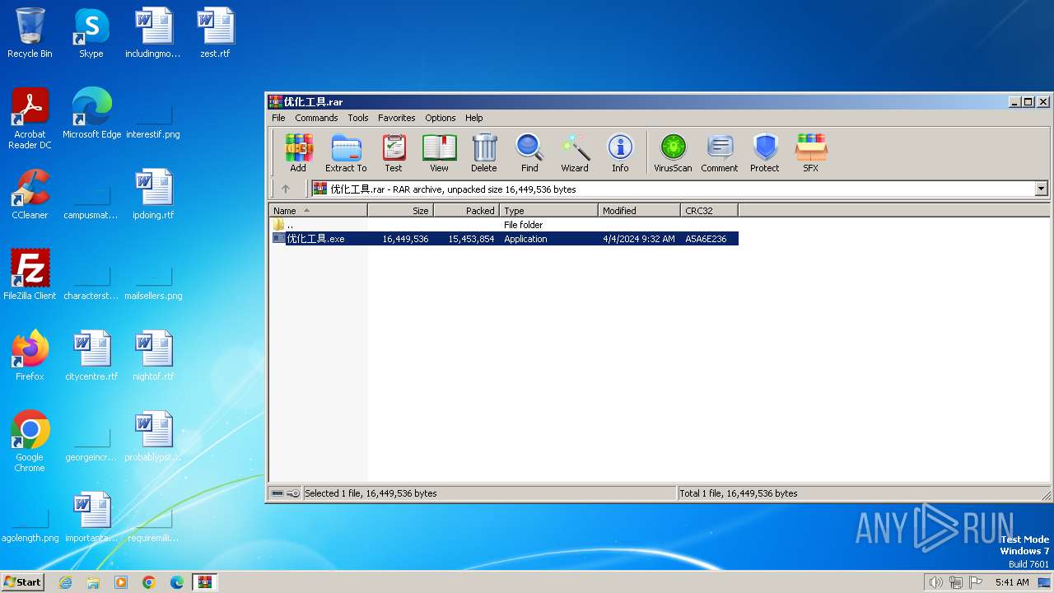Click the packed size 15,453,854 cell

pos(471,239)
